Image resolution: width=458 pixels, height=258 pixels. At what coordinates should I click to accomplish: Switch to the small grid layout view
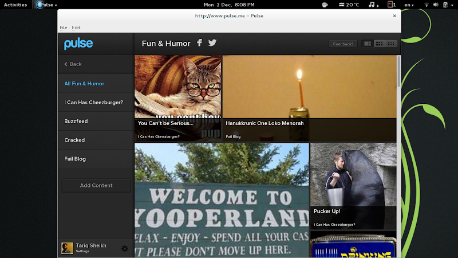click(x=391, y=44)
